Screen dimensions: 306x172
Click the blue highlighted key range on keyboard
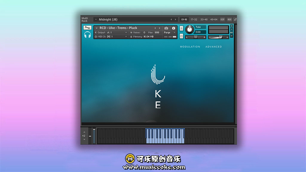coord(165,136)
